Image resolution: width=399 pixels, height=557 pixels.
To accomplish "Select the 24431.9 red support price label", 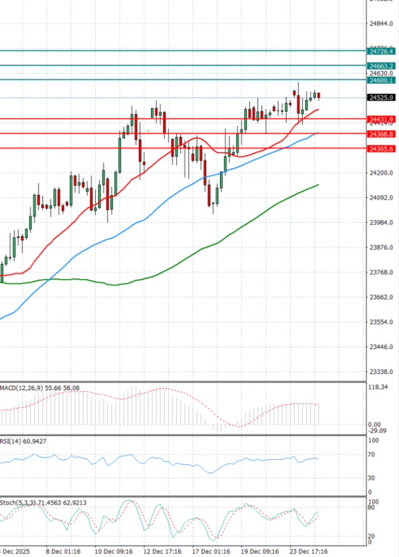I will [x=382, y=119].
